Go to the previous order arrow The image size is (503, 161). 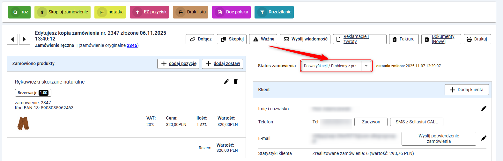12,39
